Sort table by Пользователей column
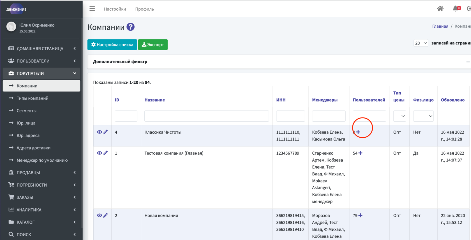The image size is (471, 240). pyautogui.click(x=369, y=100)
